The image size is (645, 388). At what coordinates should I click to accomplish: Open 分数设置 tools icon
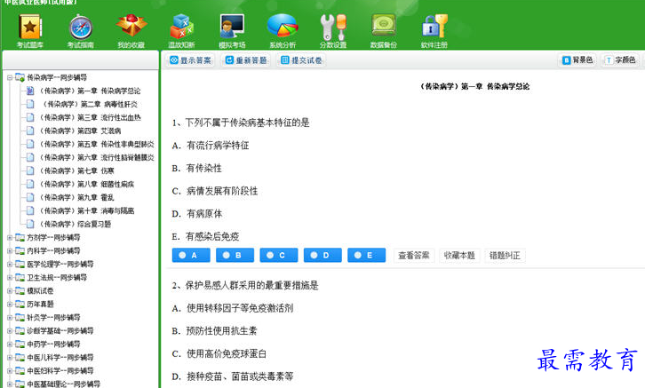click(x=333, y=28)
